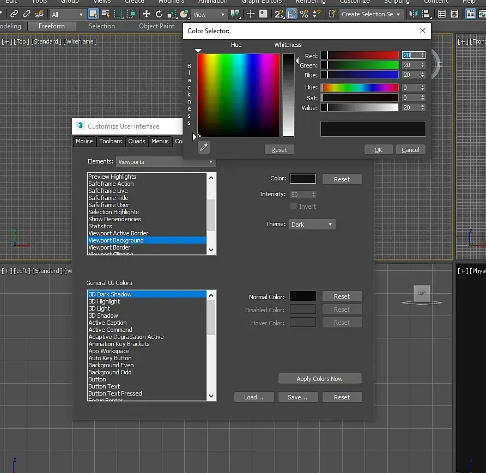Select Viewport Active Border in elements list
The image size is (486, 473).
click(x=118, y=233)
